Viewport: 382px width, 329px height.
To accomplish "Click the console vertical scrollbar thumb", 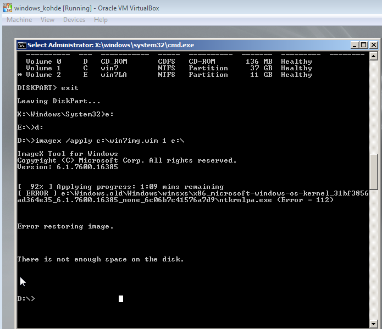I will click(373, 171).
